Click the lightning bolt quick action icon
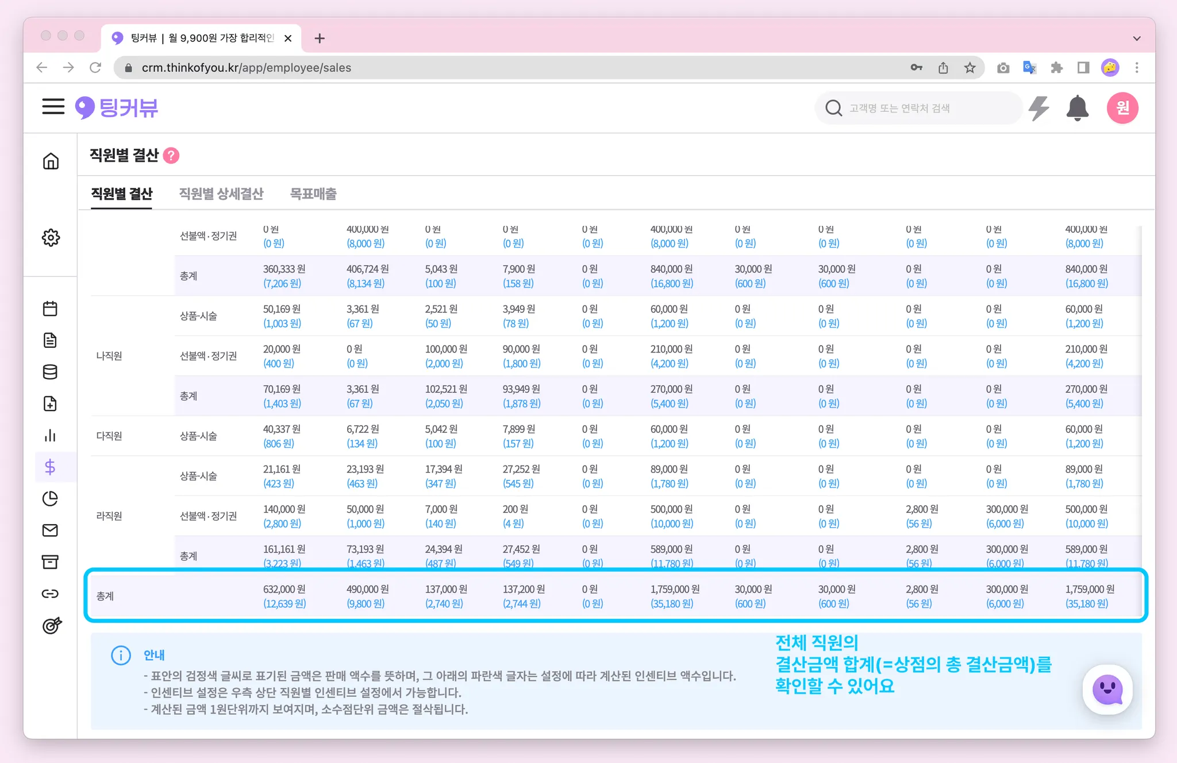 1038,108
